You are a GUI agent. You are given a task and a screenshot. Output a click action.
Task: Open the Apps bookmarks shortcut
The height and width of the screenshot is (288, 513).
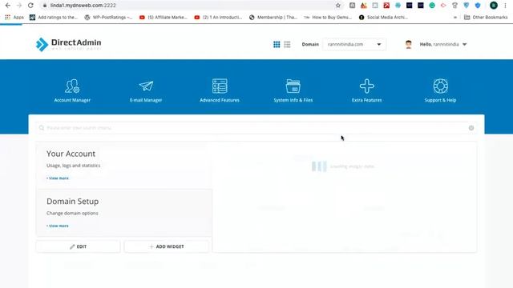[x=14, y=18]
